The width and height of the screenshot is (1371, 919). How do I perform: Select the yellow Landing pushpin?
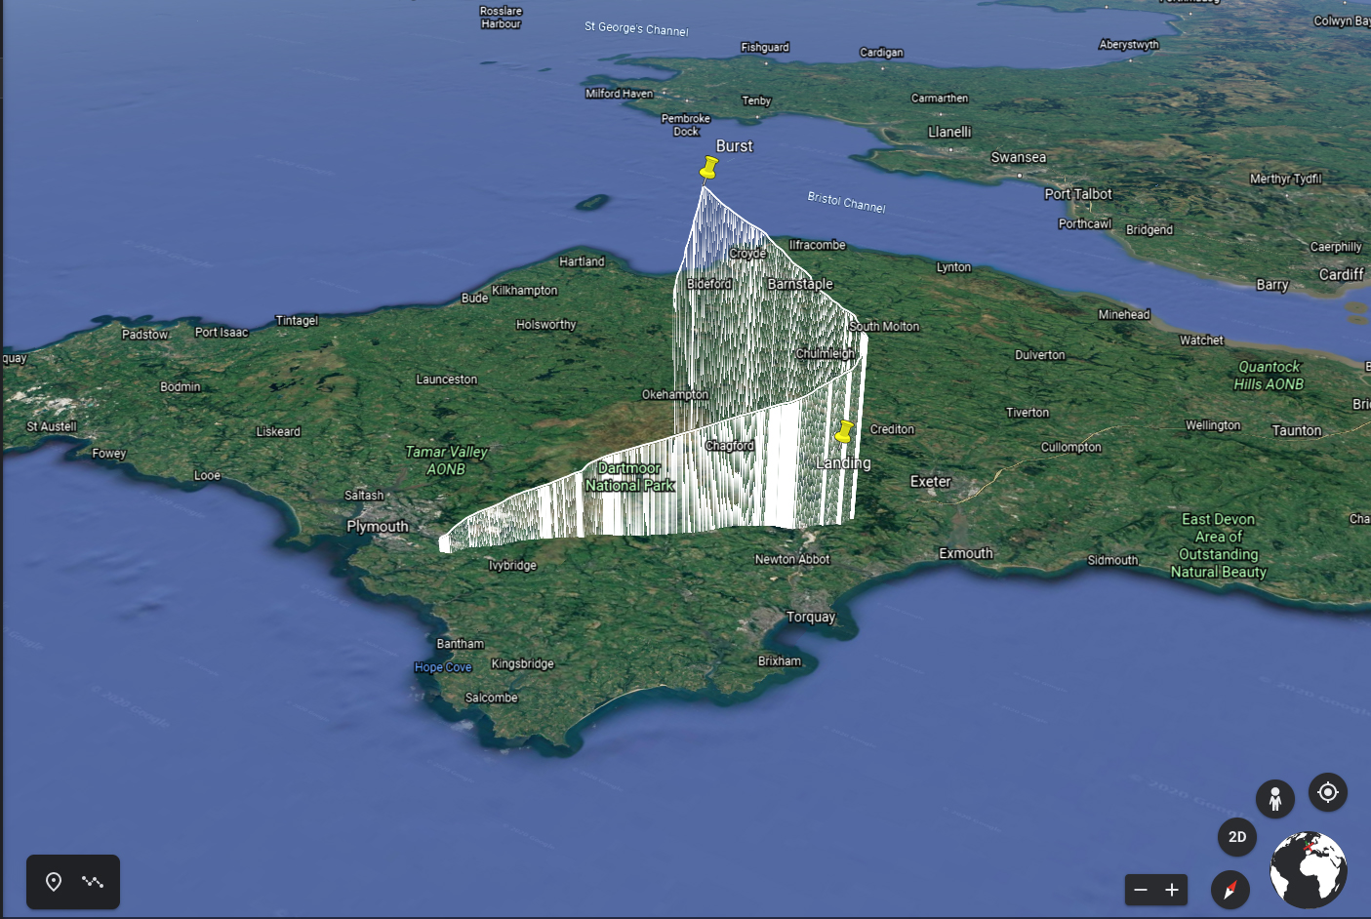845,431
